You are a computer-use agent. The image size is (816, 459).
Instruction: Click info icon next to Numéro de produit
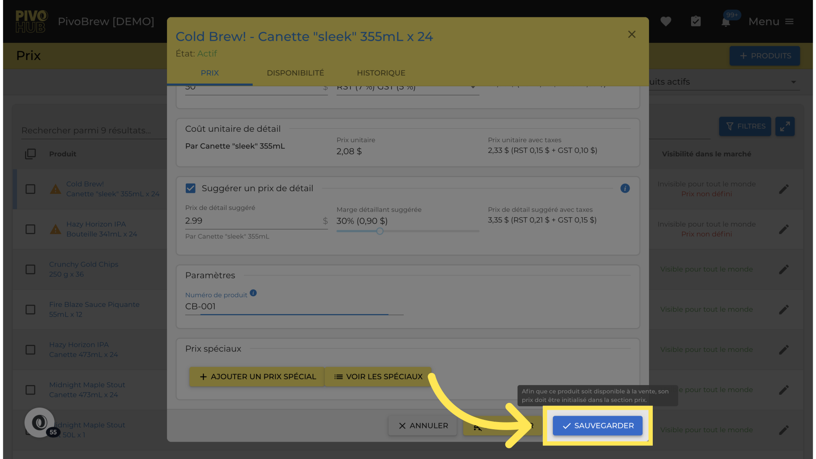(253, 293)
